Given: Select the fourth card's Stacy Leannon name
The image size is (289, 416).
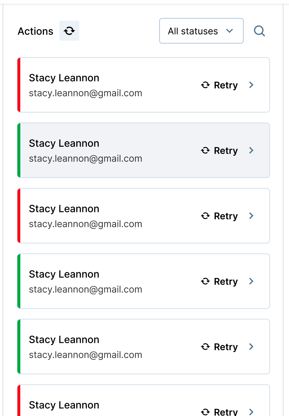Looking at the screenshot, I should click(x=64, y=274).
